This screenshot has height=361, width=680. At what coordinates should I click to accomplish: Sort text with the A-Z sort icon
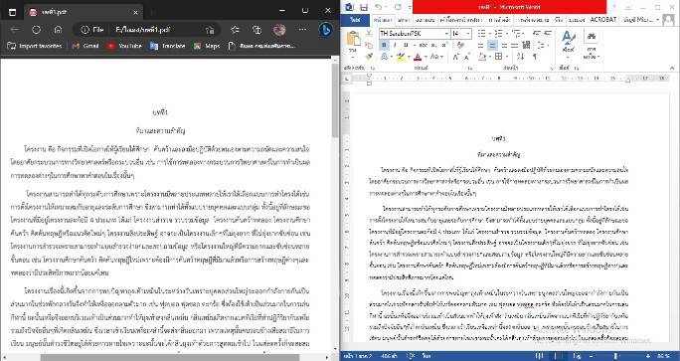(521, 57)
